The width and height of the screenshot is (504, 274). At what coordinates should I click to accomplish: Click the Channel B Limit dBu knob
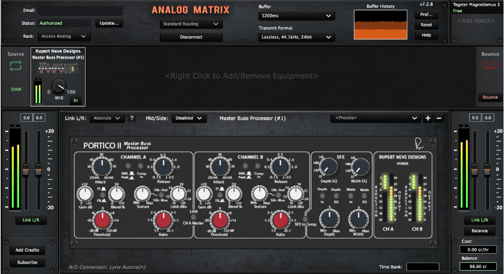coord(295,194)
